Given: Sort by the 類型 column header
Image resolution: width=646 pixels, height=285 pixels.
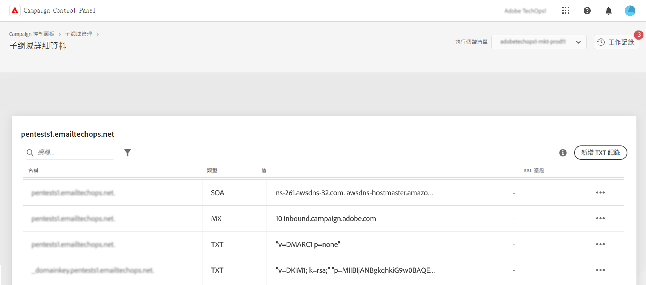Looking at the screenshot, I should tap(212, 170).
